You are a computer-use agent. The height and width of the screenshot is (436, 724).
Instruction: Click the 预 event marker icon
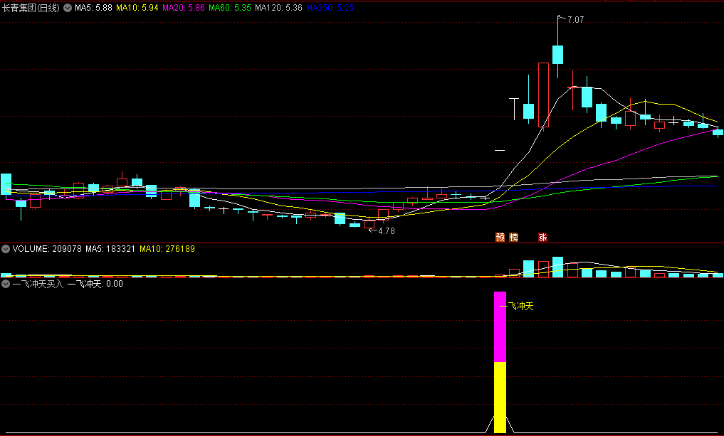(x=500, y=237)
